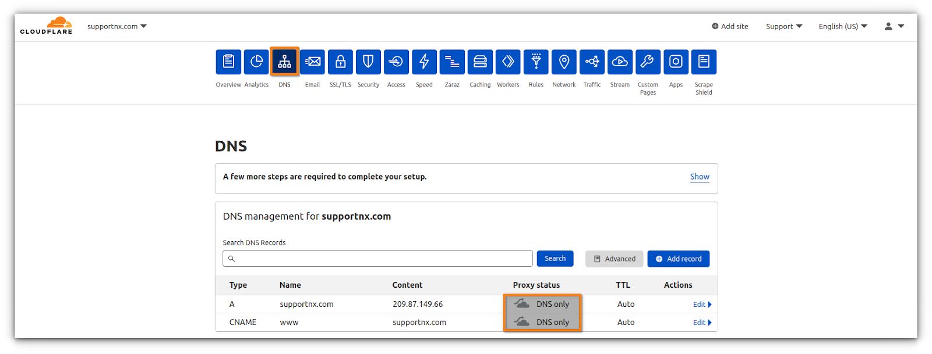Open the Custom Pages wrench icon
This screenshot has width=932, height=354.
(648, 62)
